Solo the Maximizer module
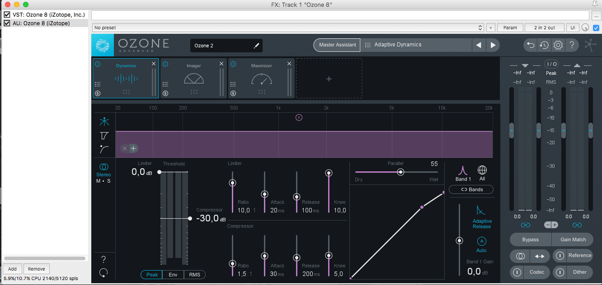 233,93
